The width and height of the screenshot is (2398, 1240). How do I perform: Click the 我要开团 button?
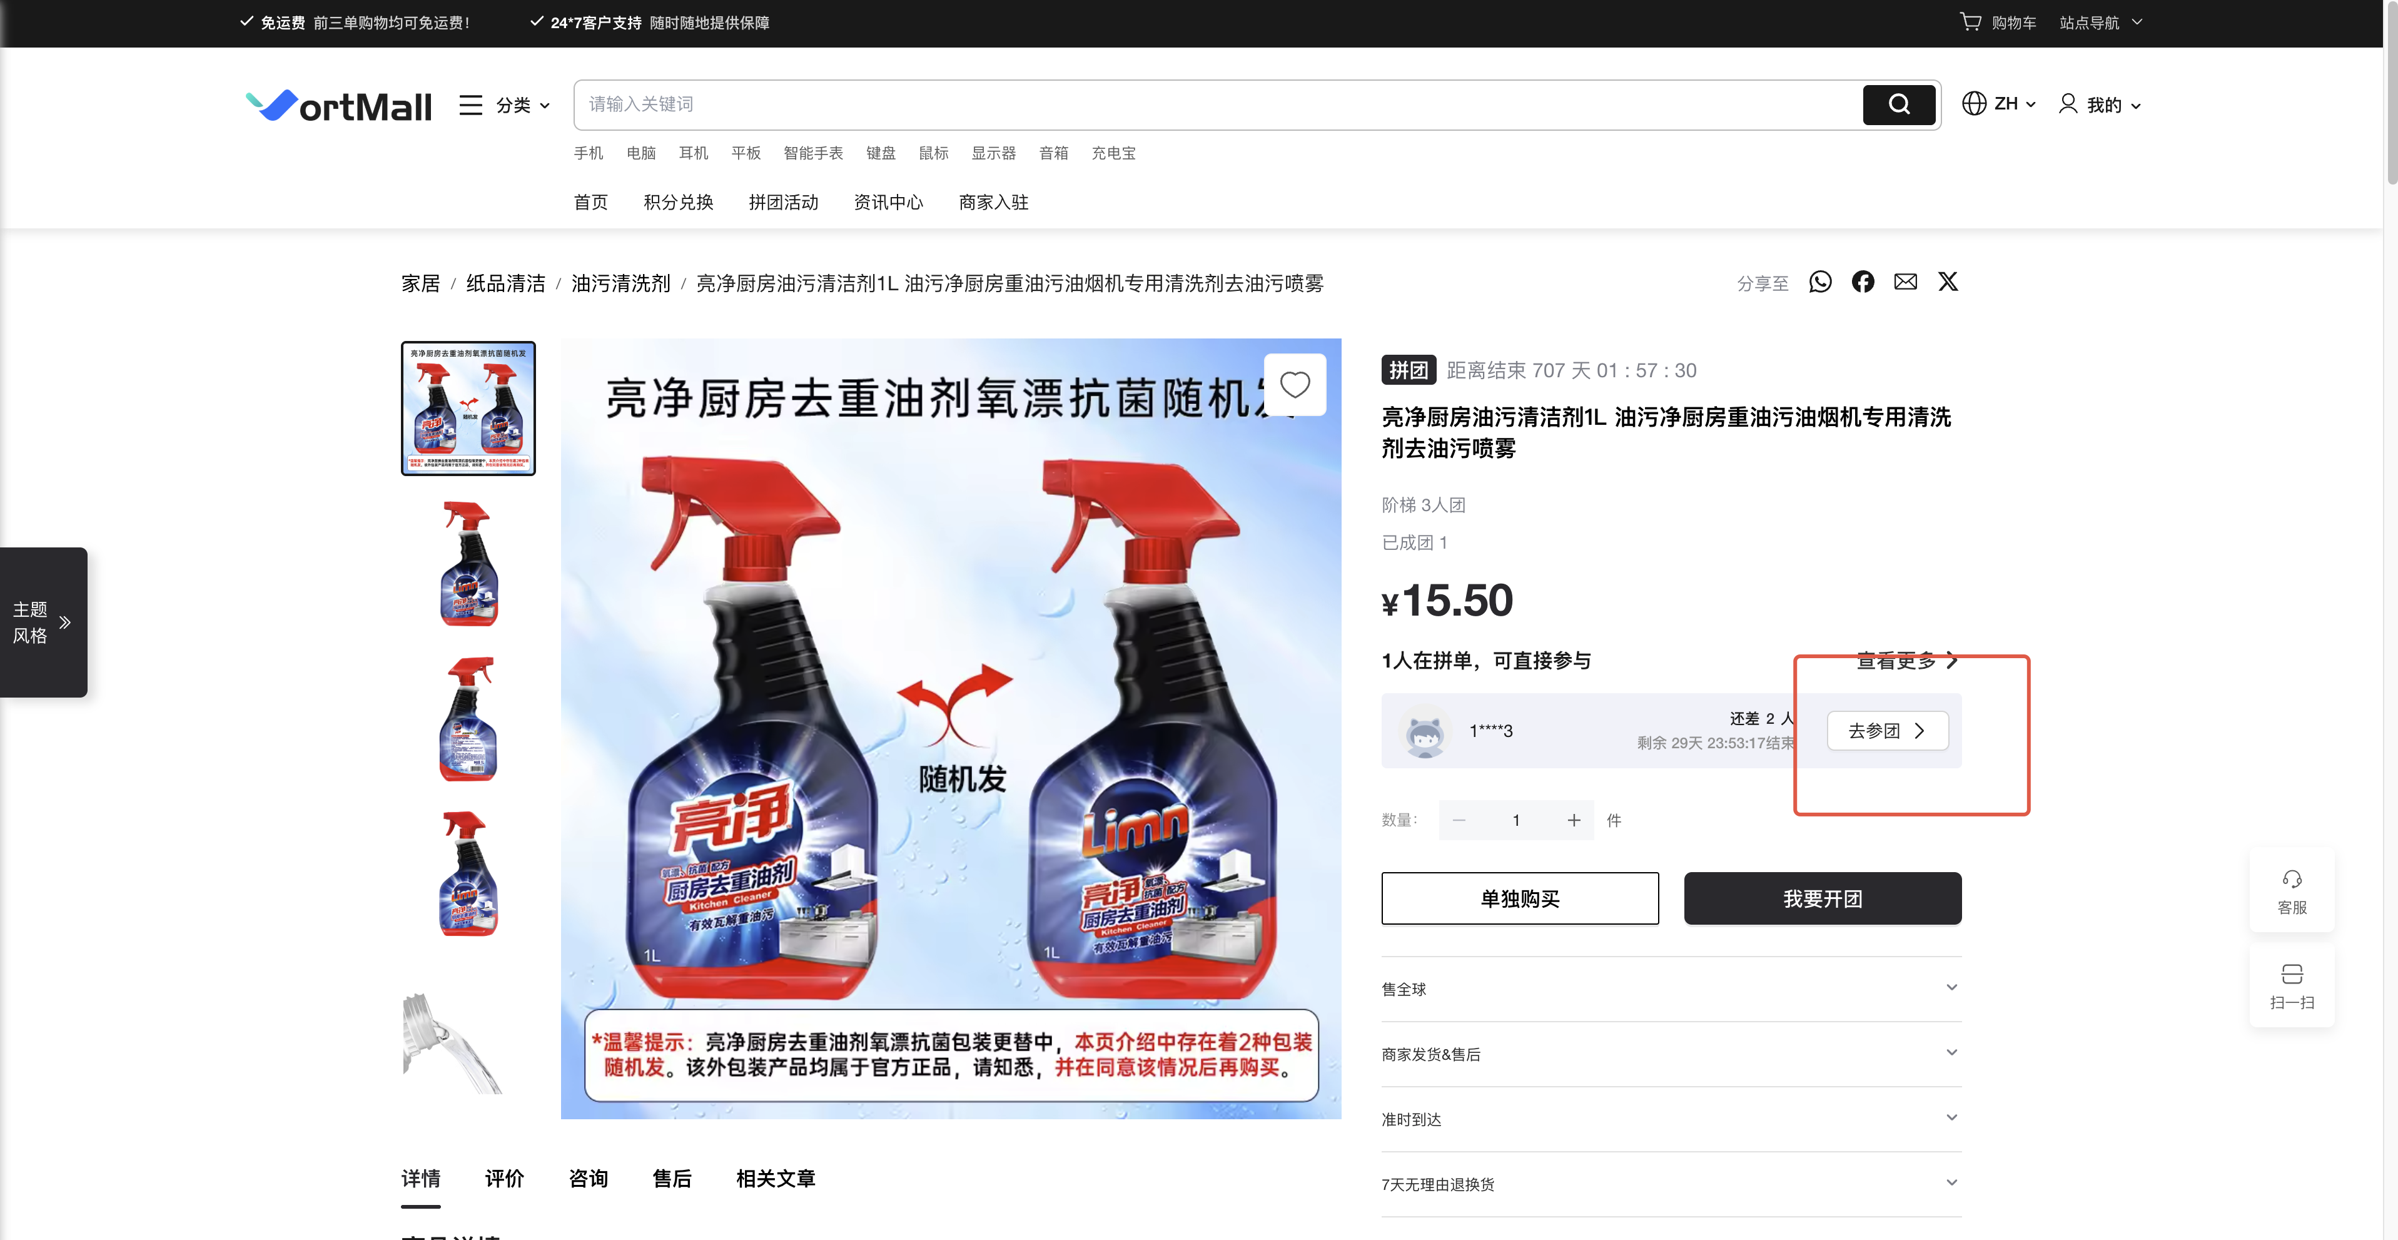pyautogui.click(x=1822, y=898)
